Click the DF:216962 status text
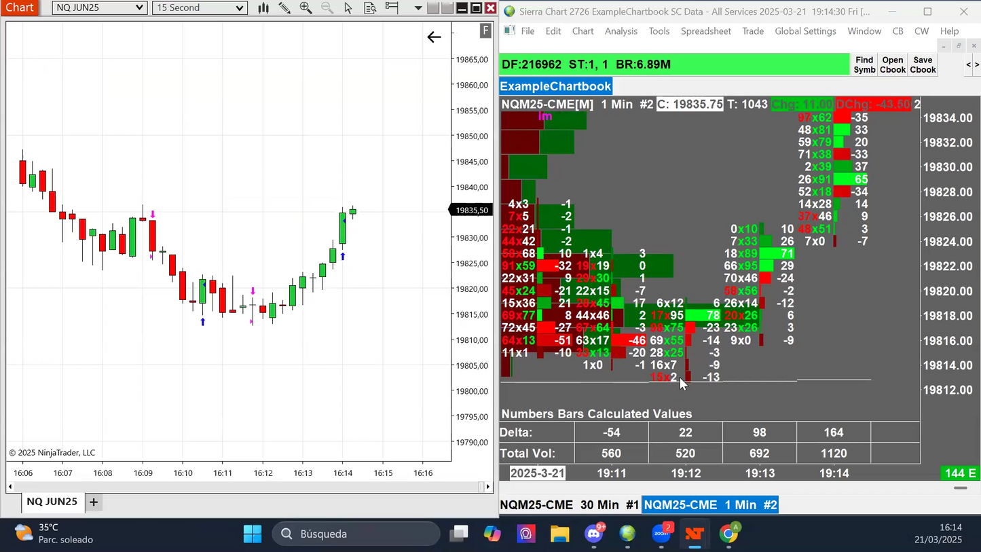This screenshot has height=552, width=981. (532, 65)
